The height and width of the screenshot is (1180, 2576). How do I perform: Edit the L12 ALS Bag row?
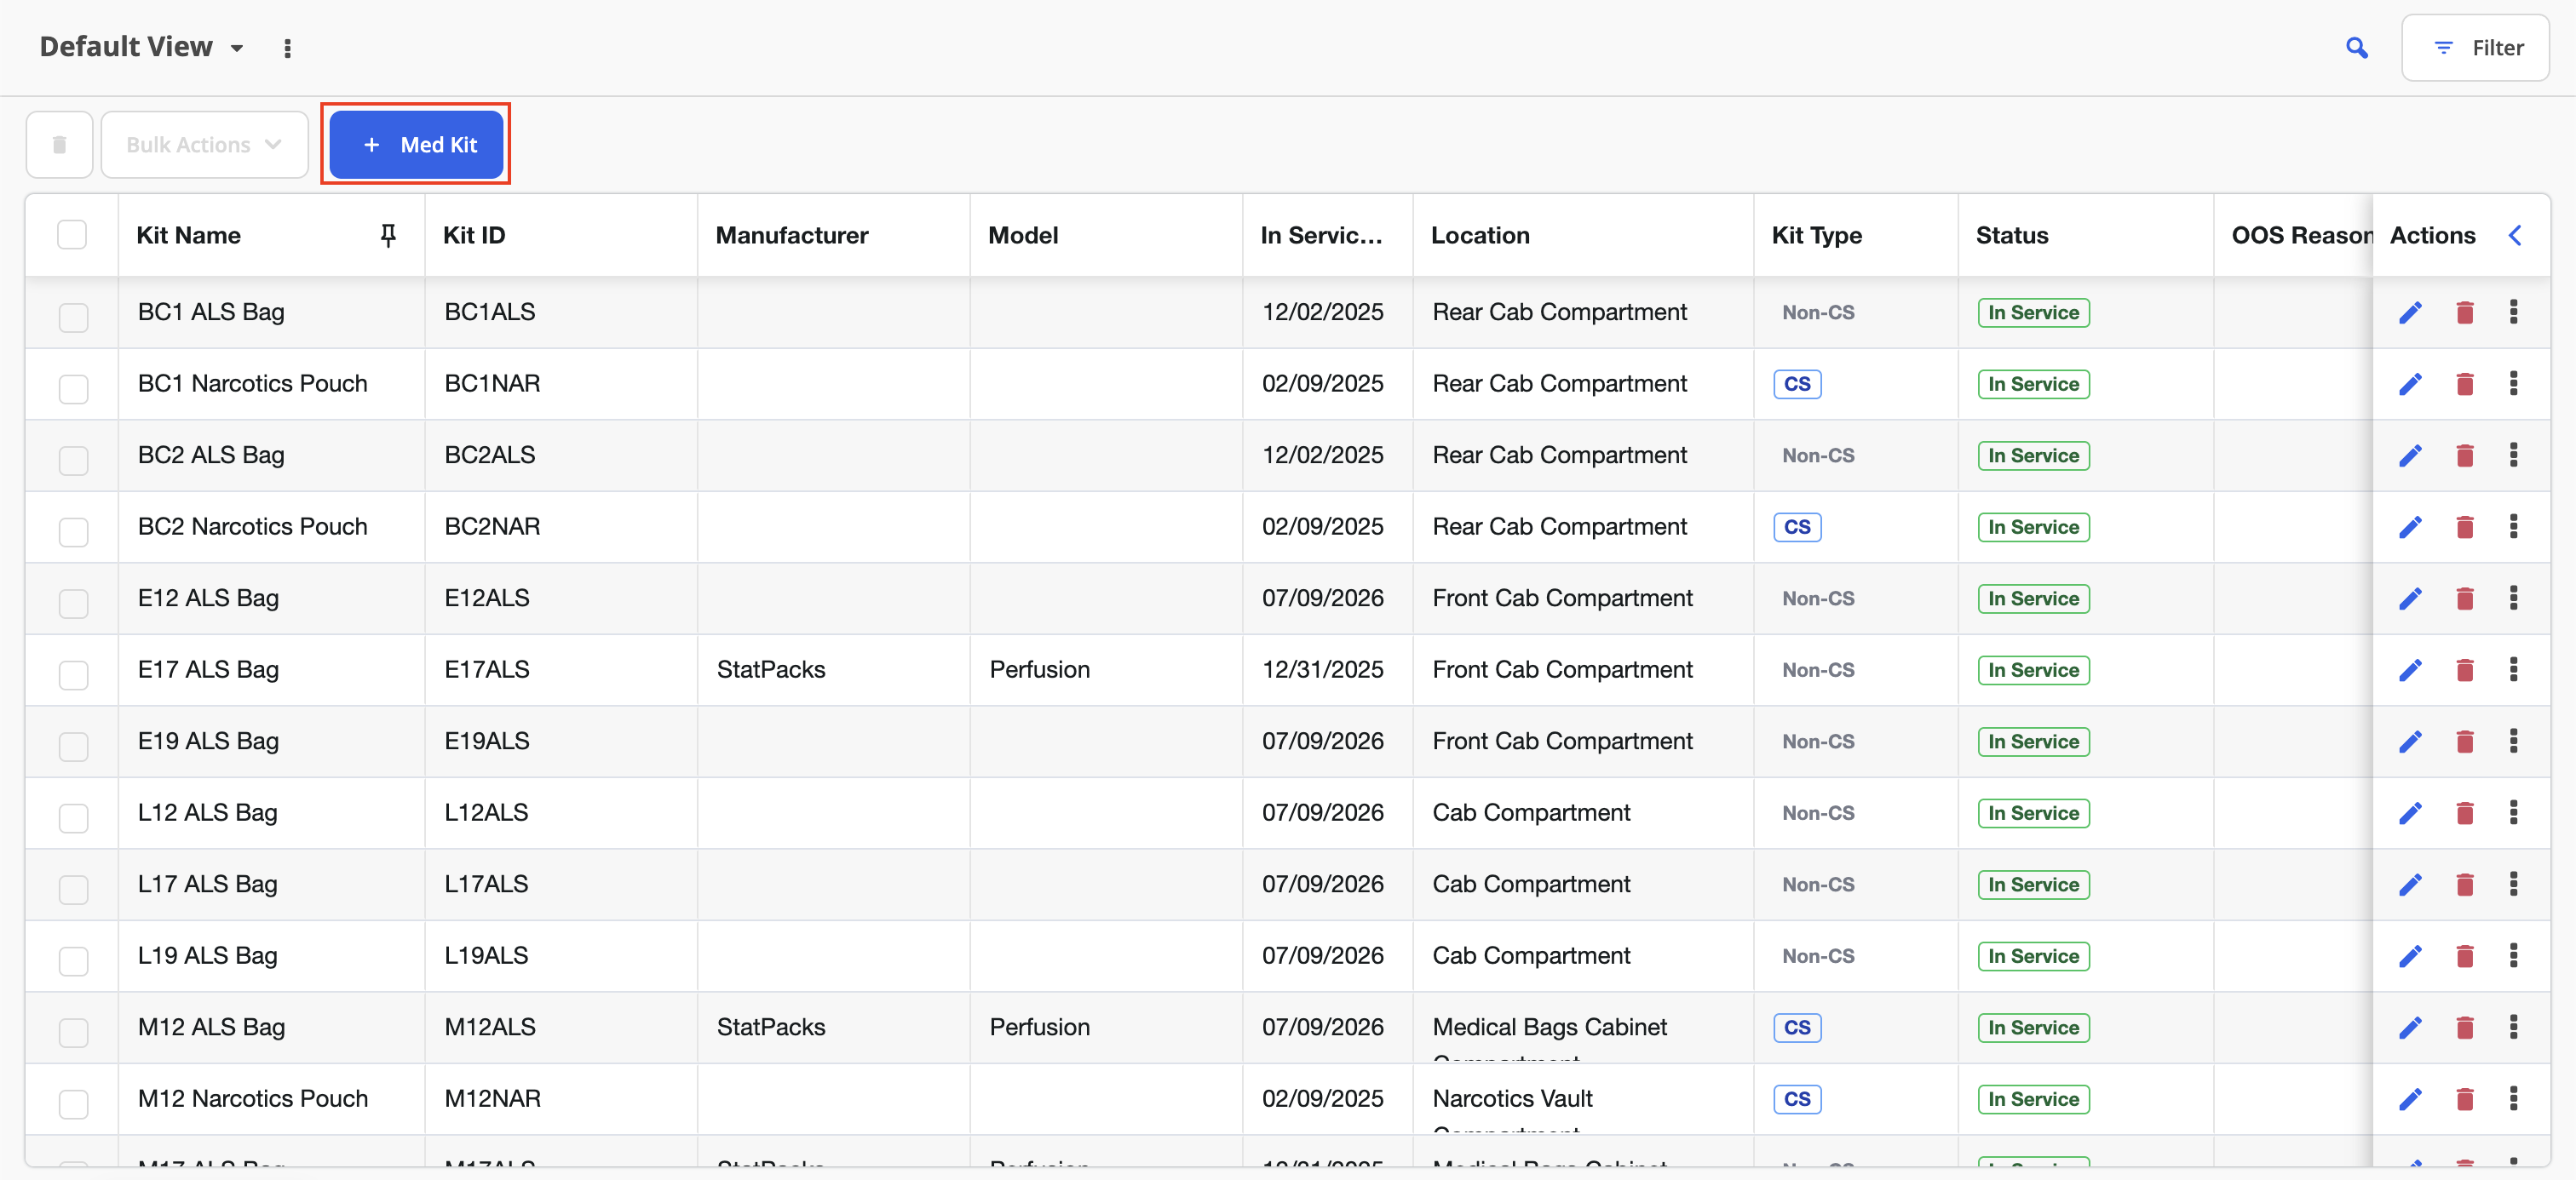point(2410,813)
